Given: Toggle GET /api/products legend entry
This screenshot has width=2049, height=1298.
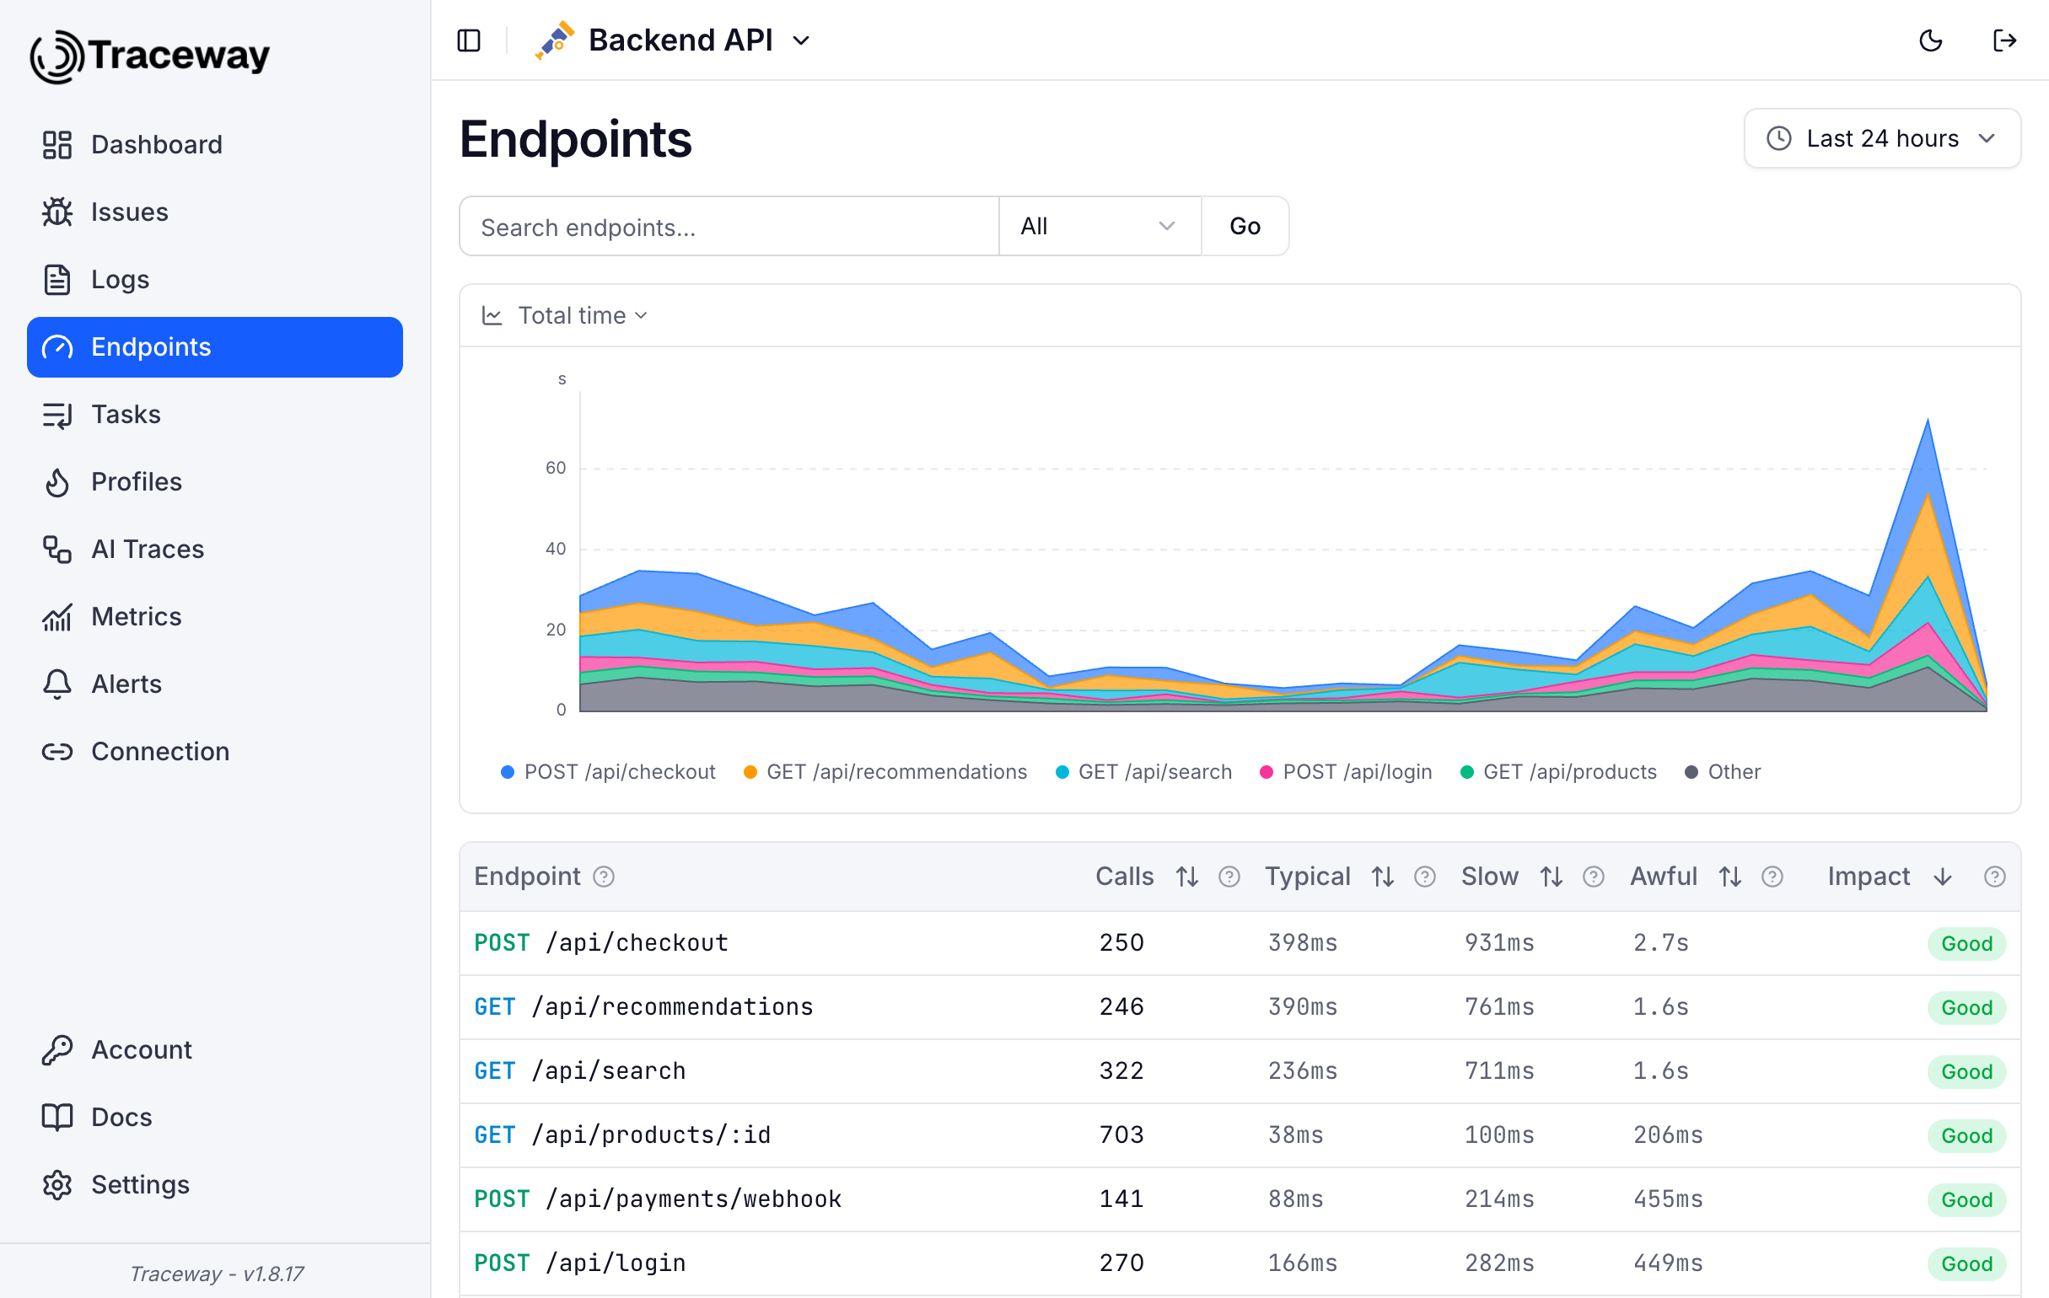Looking at the screenshot, I should coord(1558,771).
